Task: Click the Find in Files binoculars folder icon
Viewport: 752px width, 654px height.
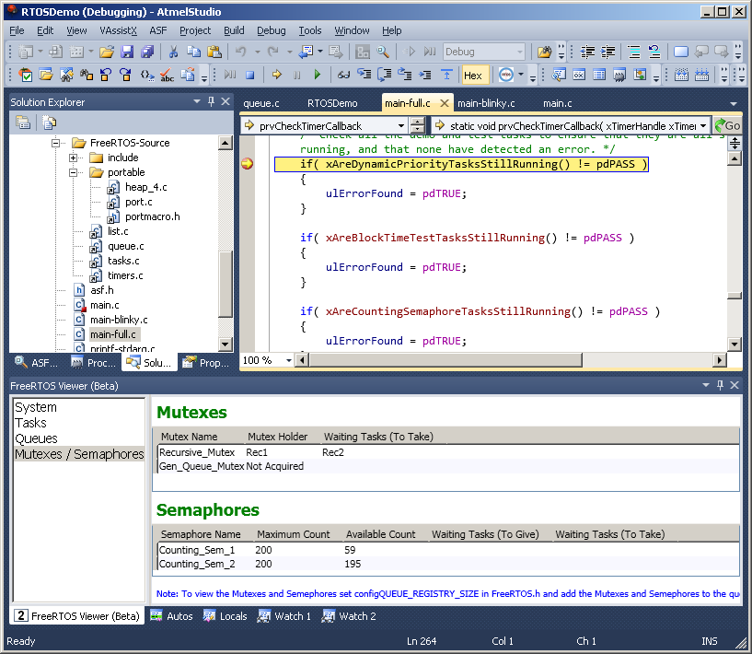Action: coord(544,52)
